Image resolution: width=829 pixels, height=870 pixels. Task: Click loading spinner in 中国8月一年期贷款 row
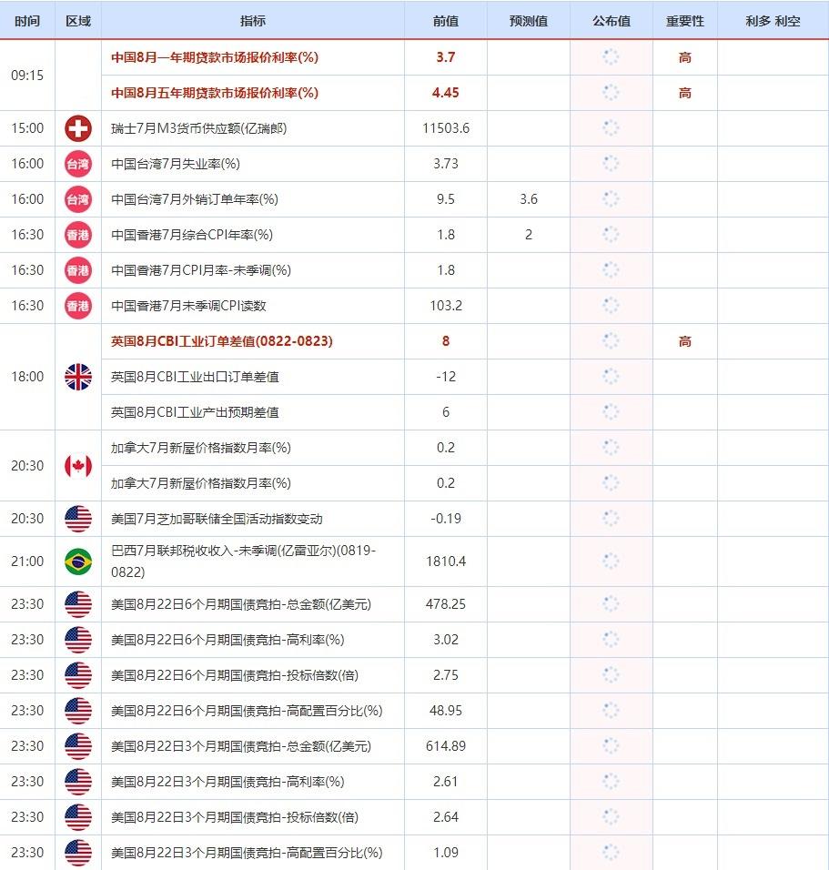click(611, 57)
